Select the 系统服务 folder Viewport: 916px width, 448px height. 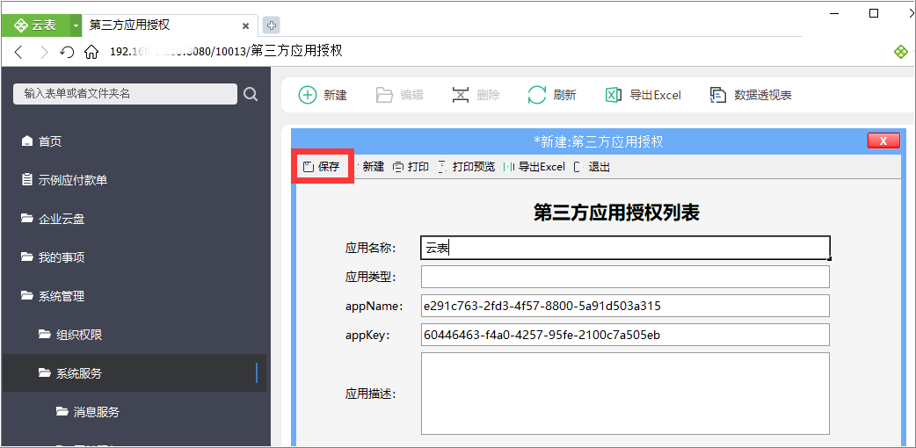(134, 372)
